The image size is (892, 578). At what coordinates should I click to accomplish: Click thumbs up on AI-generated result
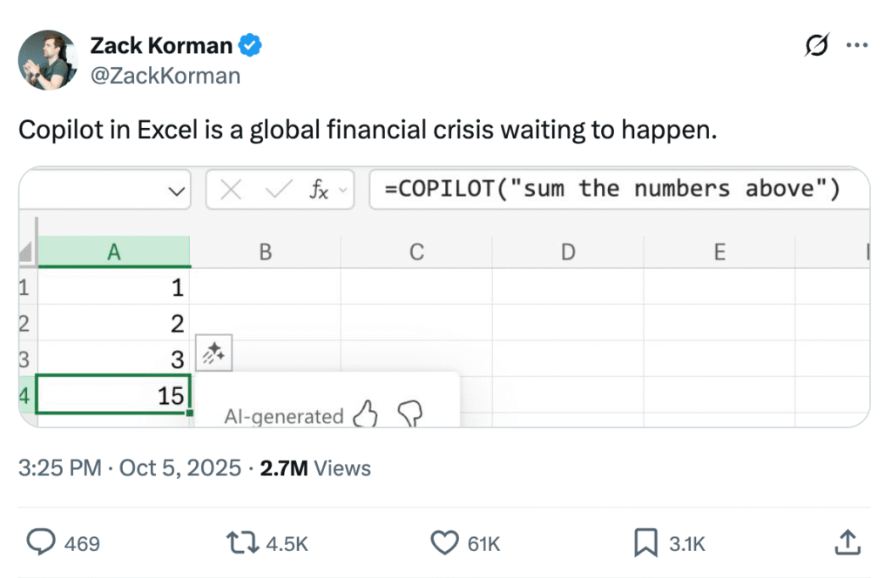pos(365,415)
